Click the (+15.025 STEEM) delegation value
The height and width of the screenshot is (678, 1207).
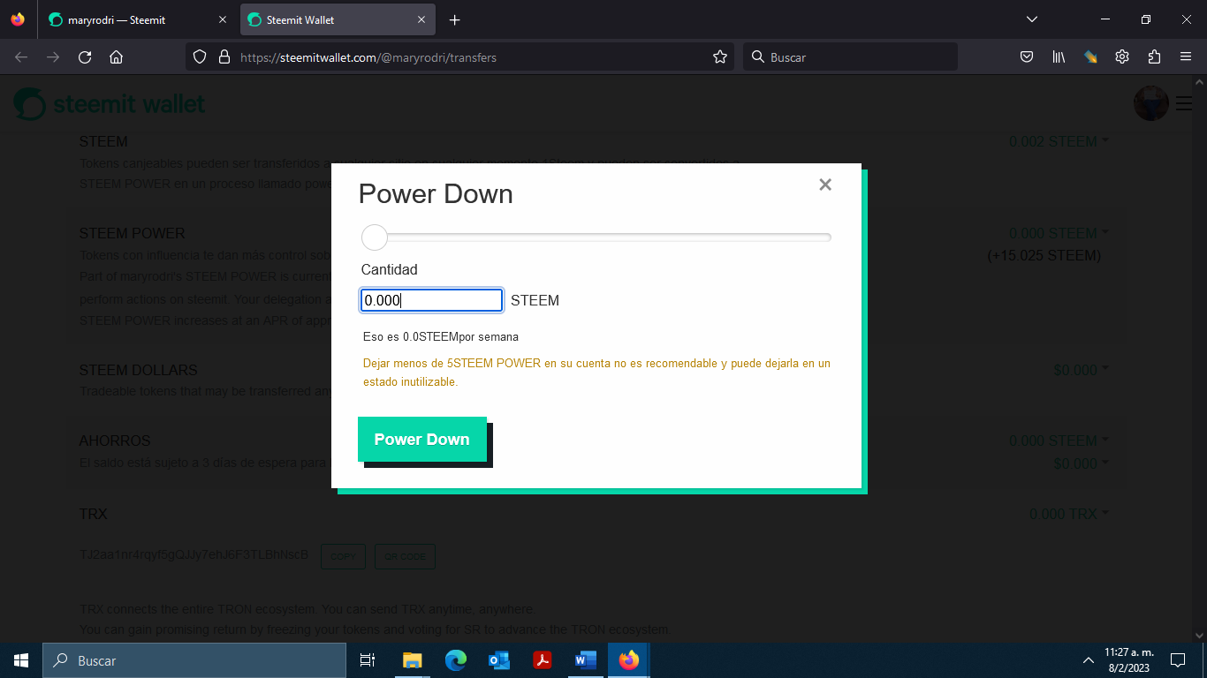(x=1044, y=255)
